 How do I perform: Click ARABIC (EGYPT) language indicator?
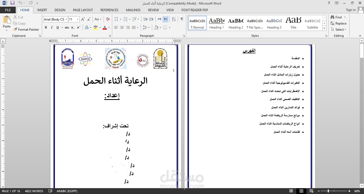point(67,191)
